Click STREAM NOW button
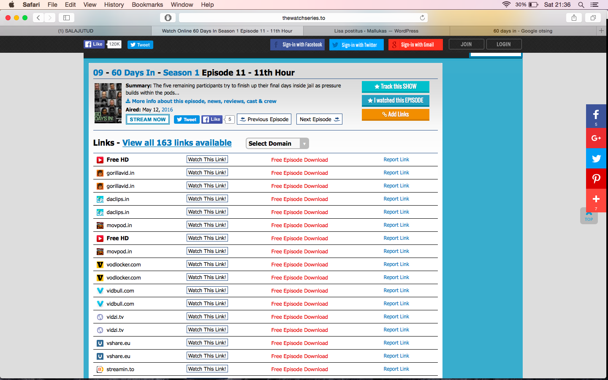 tap(148, 119)
